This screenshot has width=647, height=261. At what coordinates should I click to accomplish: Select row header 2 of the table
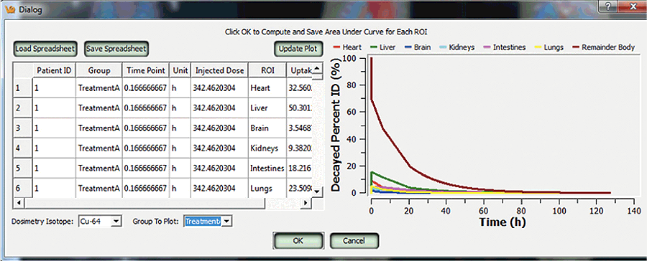tap(22, 108)
